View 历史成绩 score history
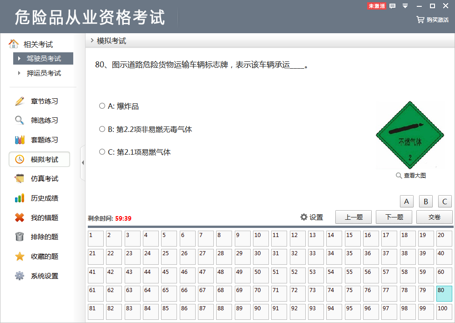The height and width of the screenshot is (323, 455). click(39, 198)
